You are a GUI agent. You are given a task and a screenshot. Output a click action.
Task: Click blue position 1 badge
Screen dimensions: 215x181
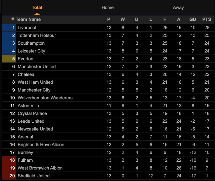[x=9, y=28]
